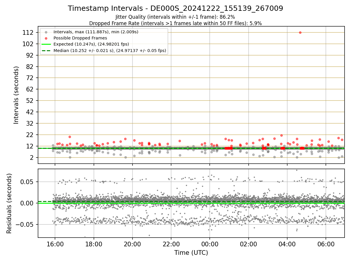
Task: Click the y-axis tick label "62"
Action: (x=30, y=89)
